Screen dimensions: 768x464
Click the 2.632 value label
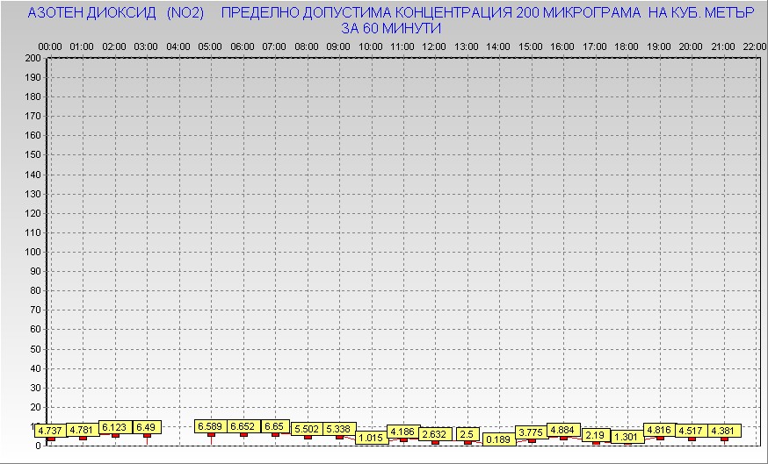point(435,433)
